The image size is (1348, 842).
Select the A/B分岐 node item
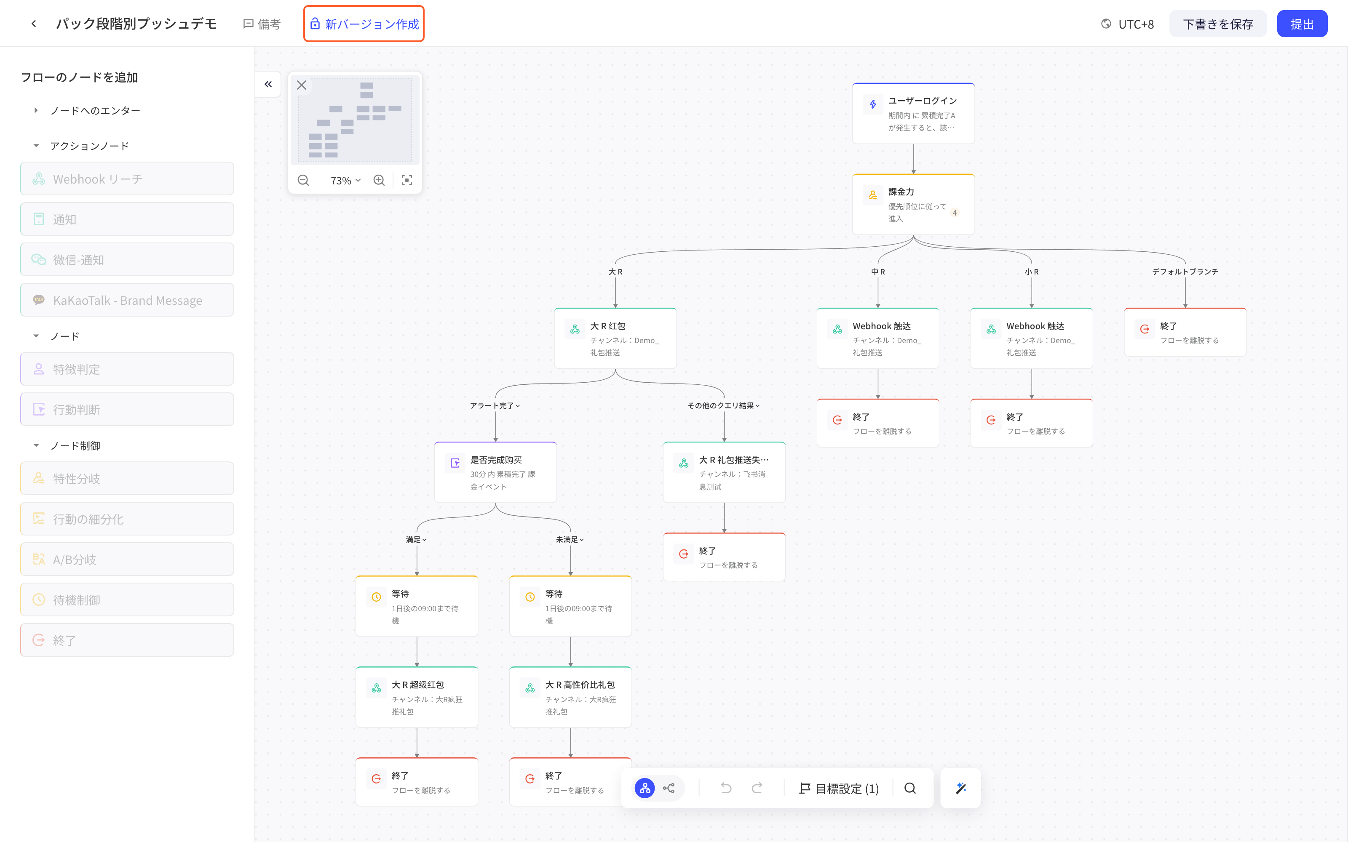click(127, 559)
